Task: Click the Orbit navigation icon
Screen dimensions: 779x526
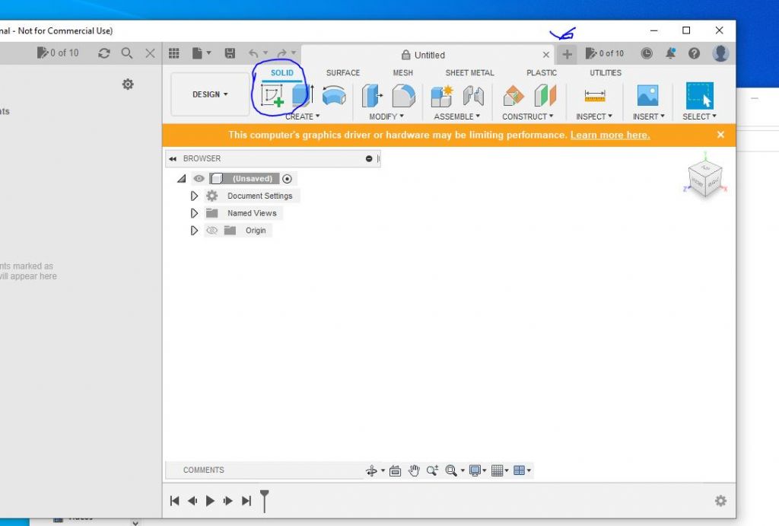Action: pos(371,470)
